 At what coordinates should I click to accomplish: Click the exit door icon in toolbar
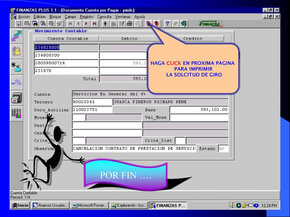[184, 24]
